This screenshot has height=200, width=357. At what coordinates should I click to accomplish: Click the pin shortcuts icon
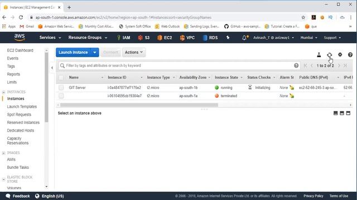(x=228, y=38)
